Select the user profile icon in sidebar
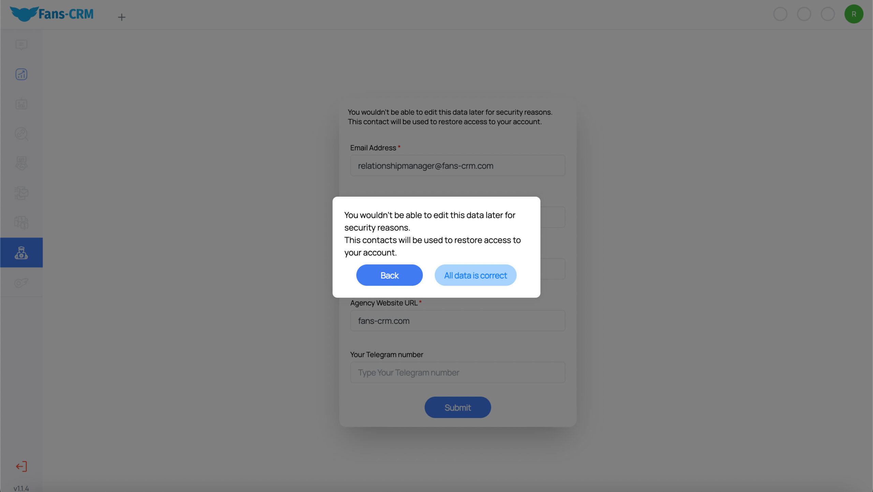The height and width of the screenshot is (492, 873). click(21, 252)
